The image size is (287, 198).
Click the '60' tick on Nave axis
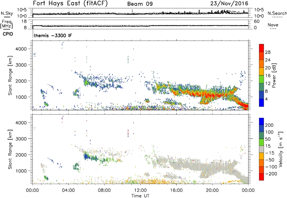[x=257, y=21]
